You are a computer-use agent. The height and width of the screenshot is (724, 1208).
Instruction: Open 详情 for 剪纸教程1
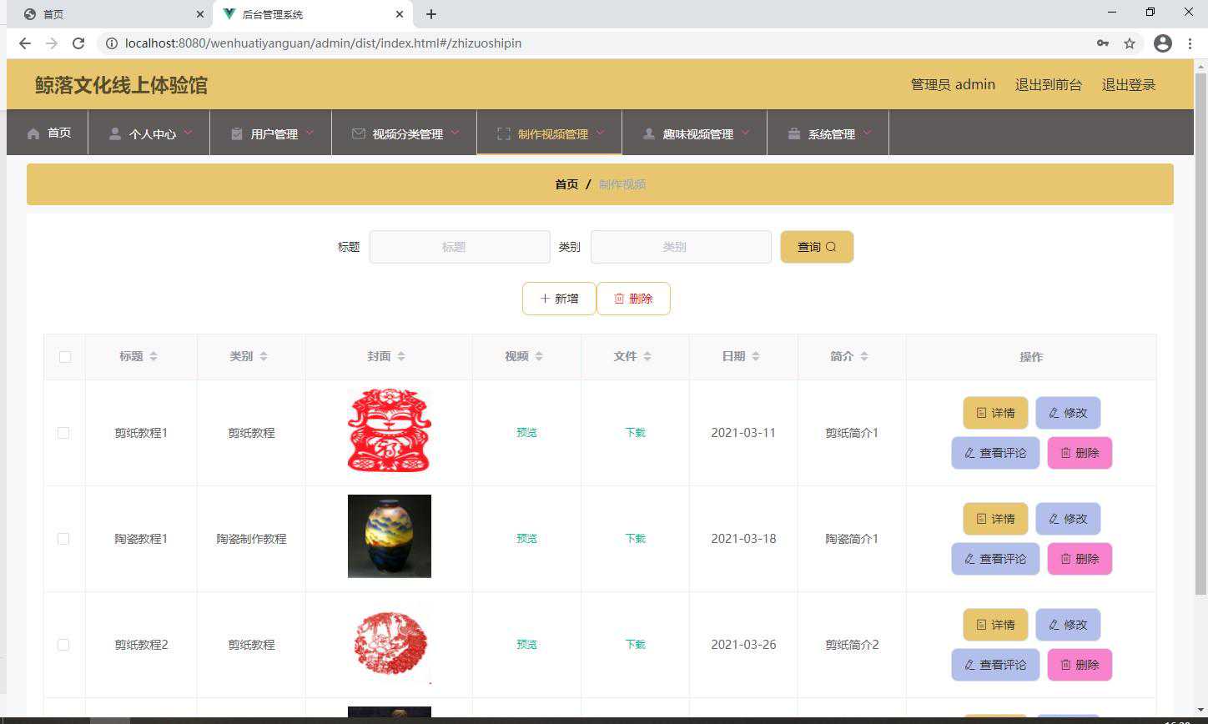(995, 413)
